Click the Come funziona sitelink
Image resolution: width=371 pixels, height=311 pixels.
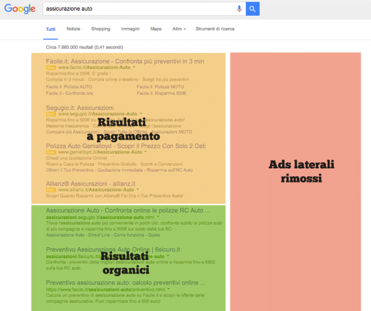tap(129, 235)
